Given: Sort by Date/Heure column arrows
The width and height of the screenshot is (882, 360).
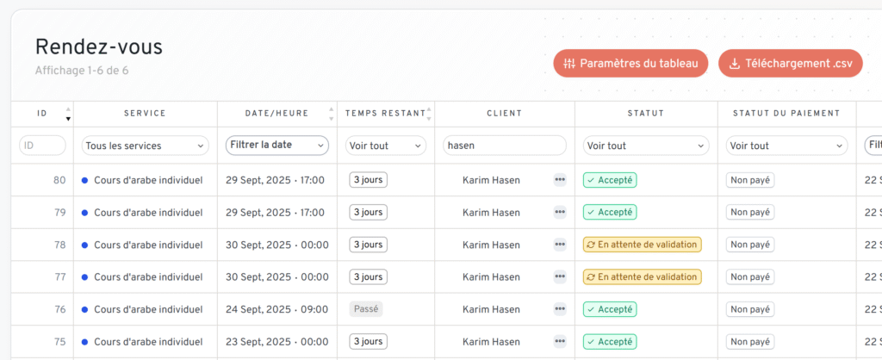Looking at the screenshot, I should (332, 114).
